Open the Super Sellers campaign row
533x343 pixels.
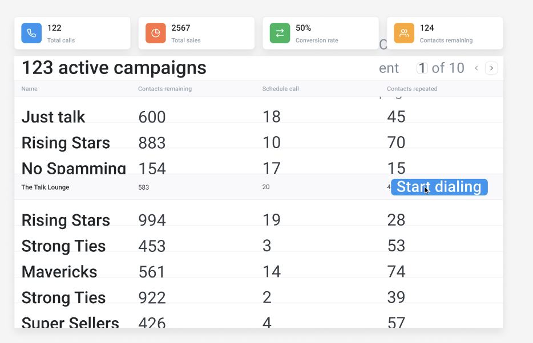(70, 322)
